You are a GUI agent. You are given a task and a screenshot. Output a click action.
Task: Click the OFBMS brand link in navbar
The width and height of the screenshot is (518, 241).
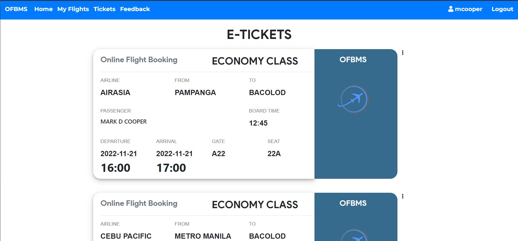(16, 9)
